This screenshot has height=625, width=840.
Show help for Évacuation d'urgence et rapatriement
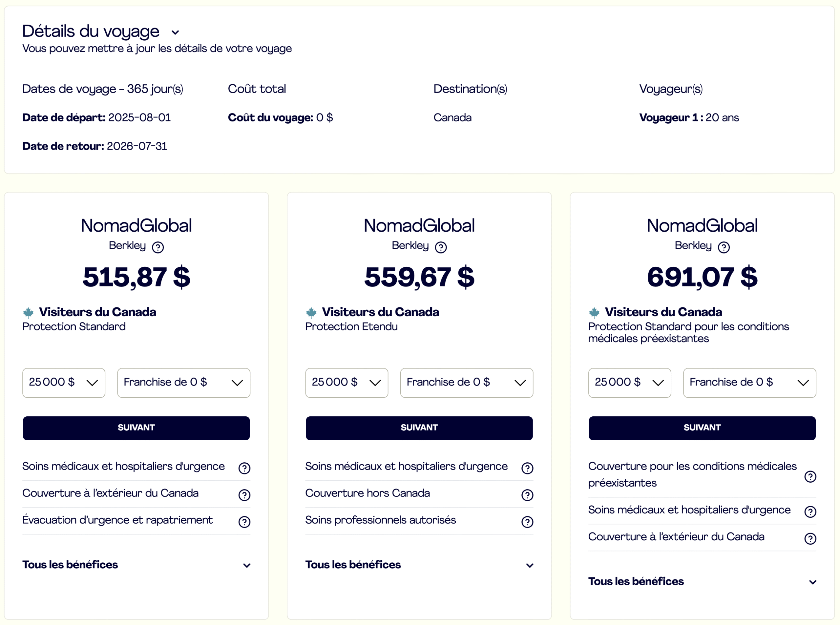click(x=244, y=522)
